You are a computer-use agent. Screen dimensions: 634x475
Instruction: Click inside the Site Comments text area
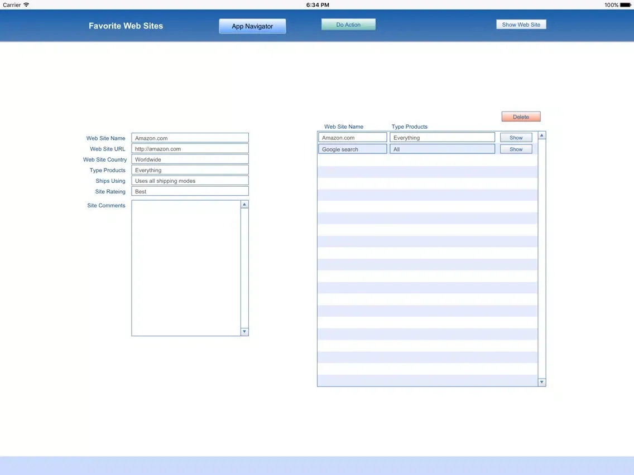pos(186,268)
